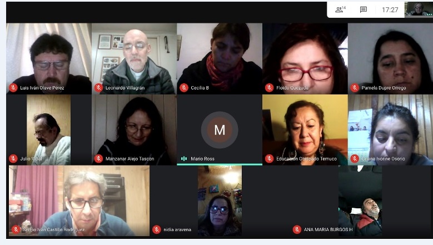
Task: Click the Mario Ross M avatar circle
Action: tap(220, 130)
